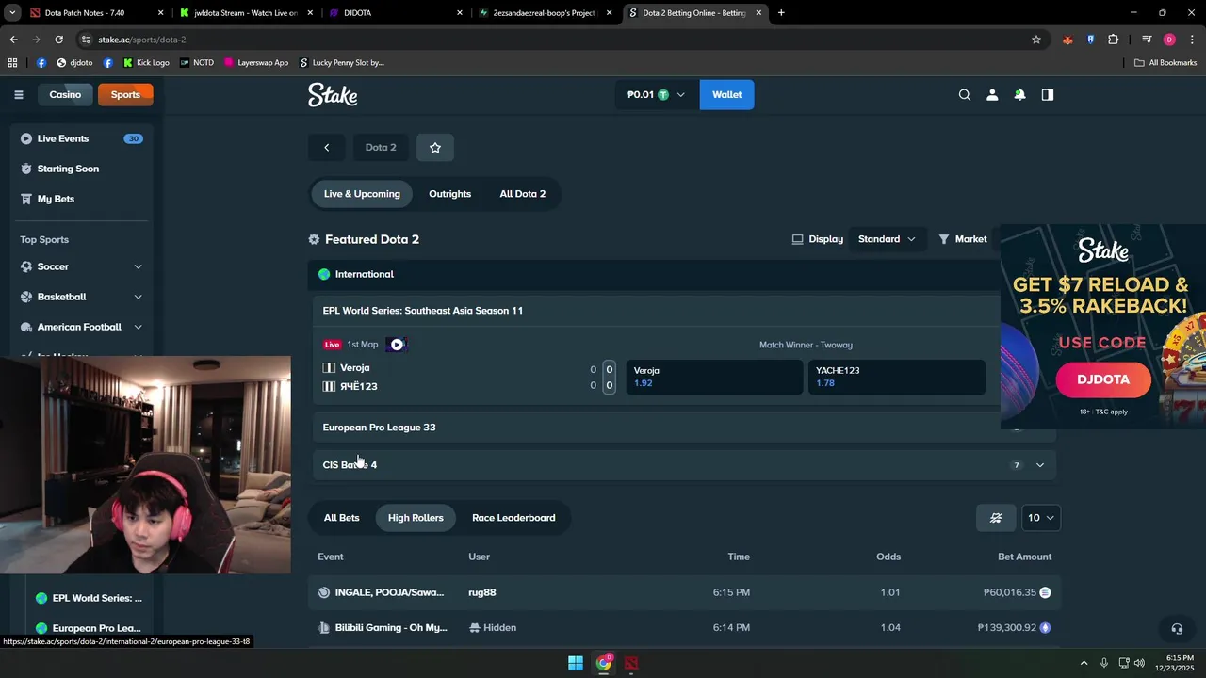
Task: Open Layerswap App bookmark
Action: coord(255,63)
